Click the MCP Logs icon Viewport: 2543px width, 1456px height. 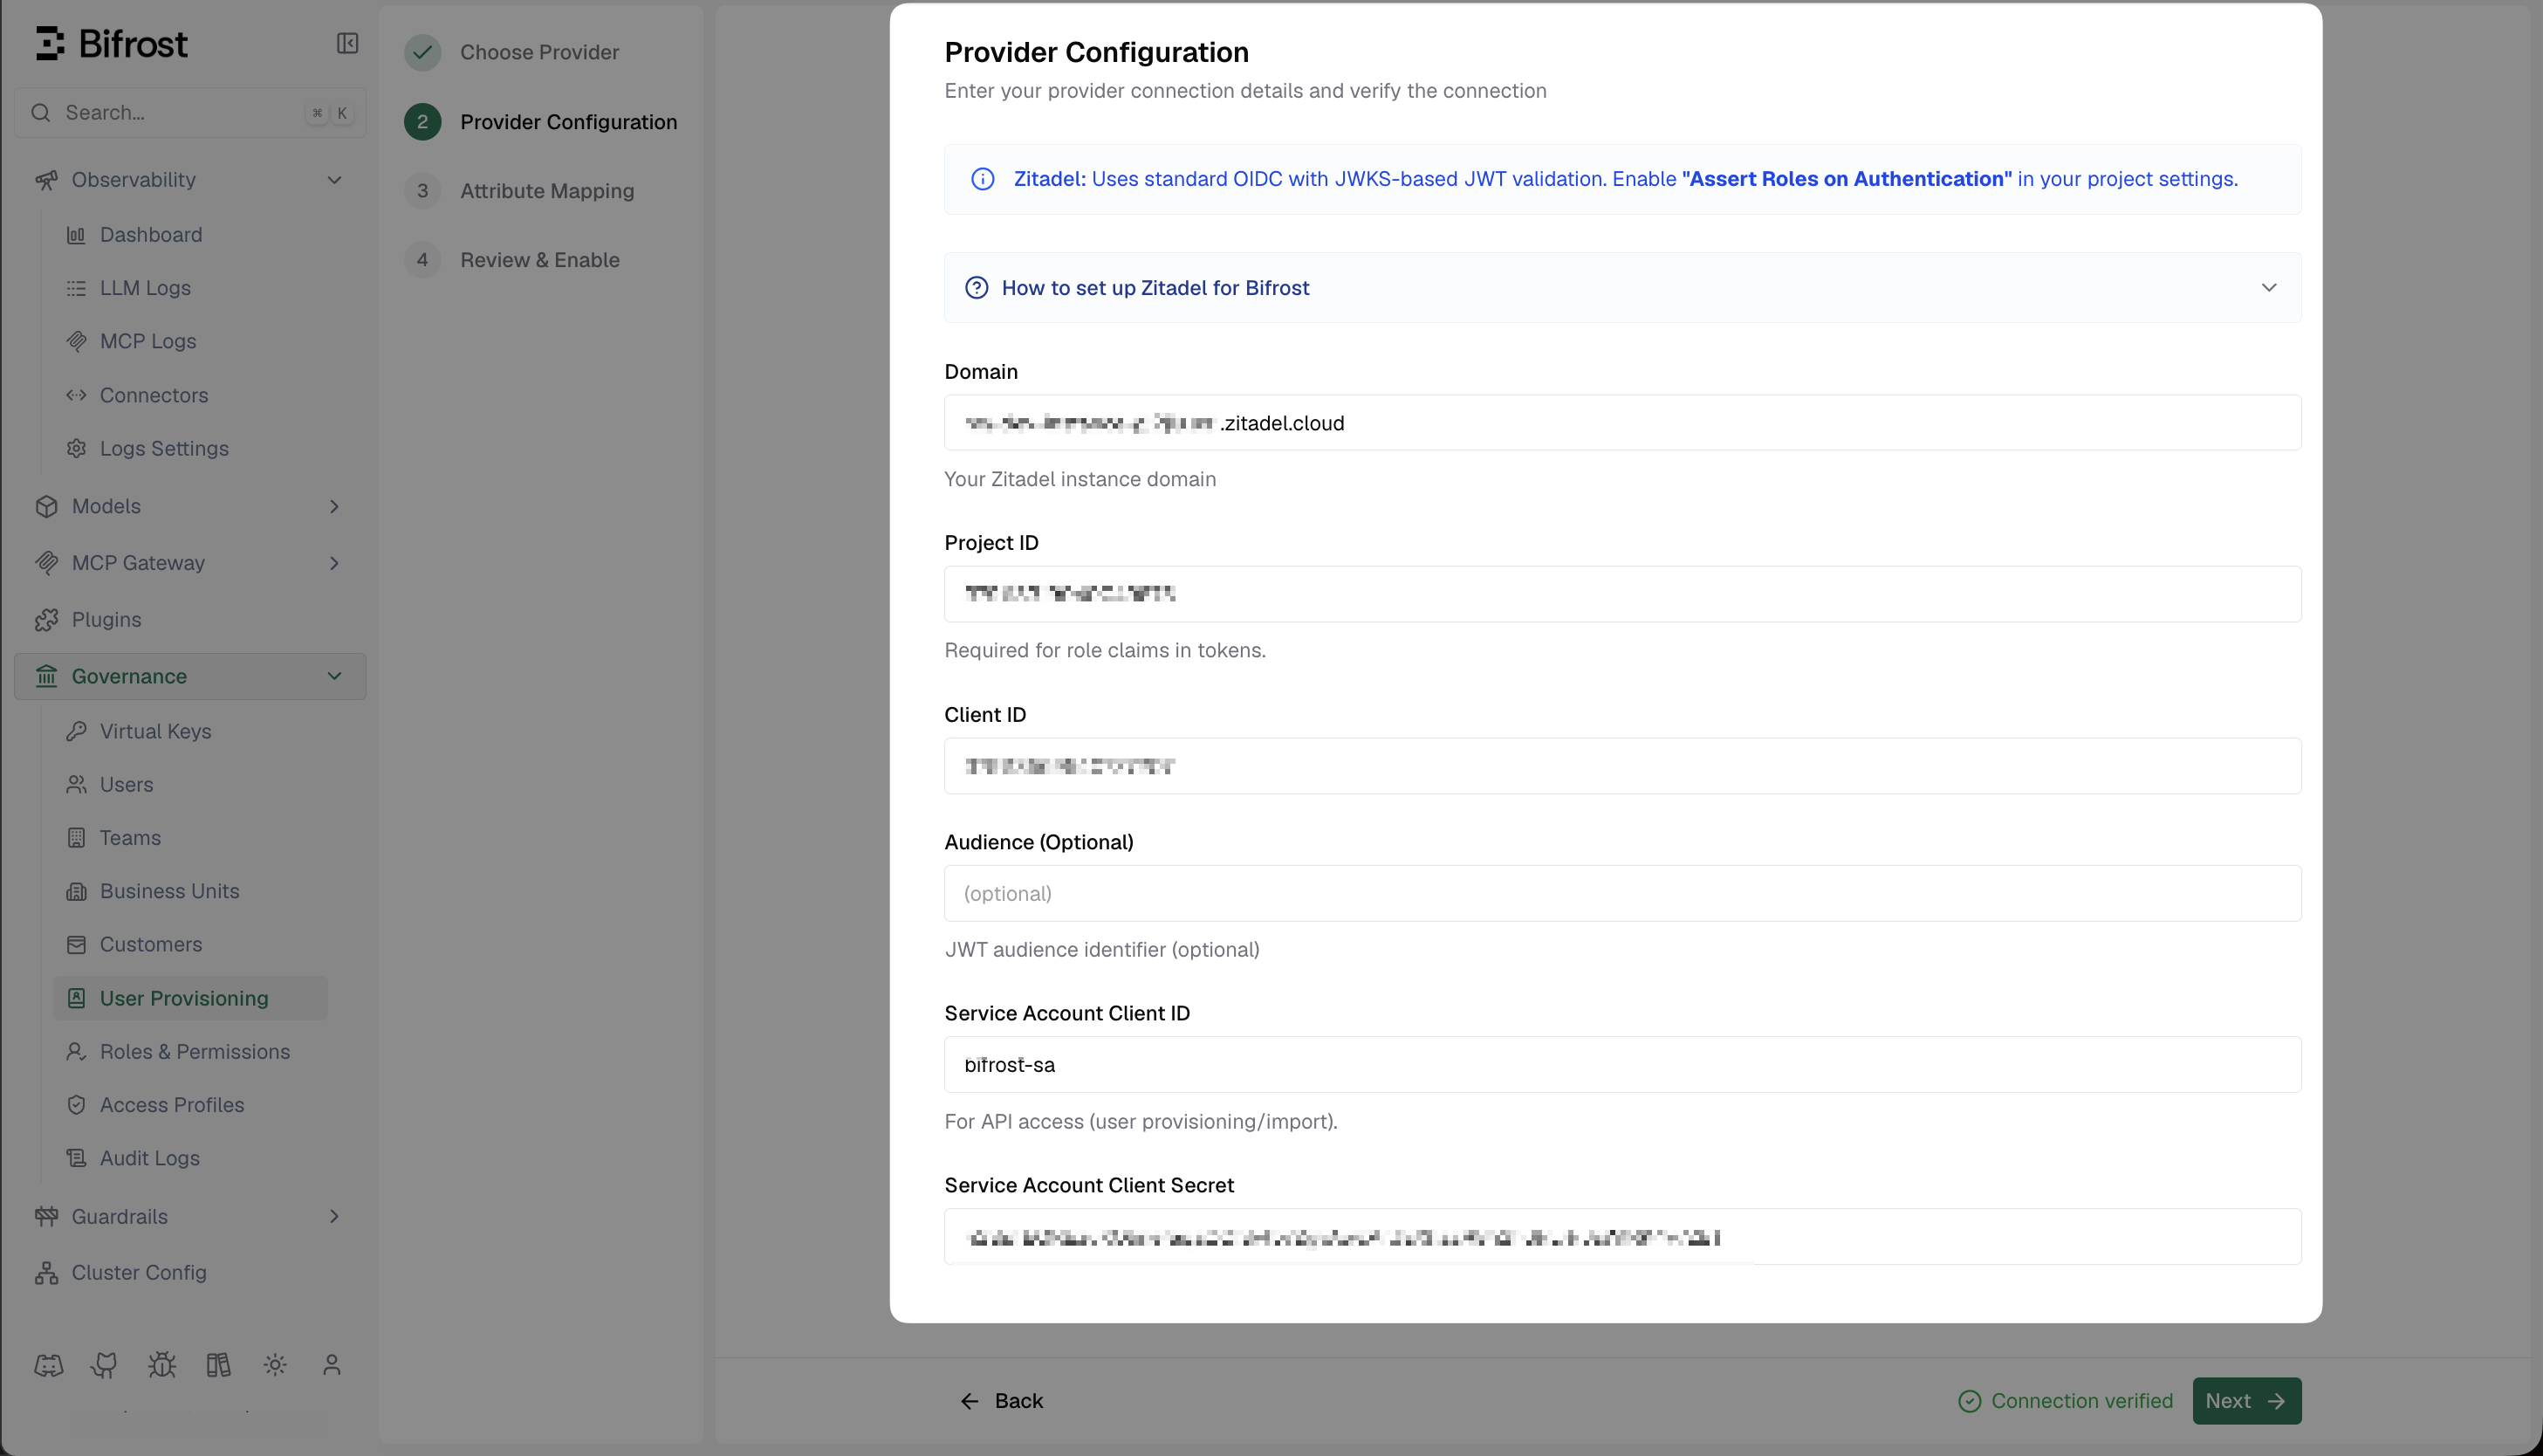76,341
